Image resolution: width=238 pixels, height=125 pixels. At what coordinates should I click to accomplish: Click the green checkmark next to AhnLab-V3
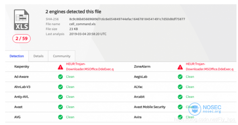coord(60,87)
